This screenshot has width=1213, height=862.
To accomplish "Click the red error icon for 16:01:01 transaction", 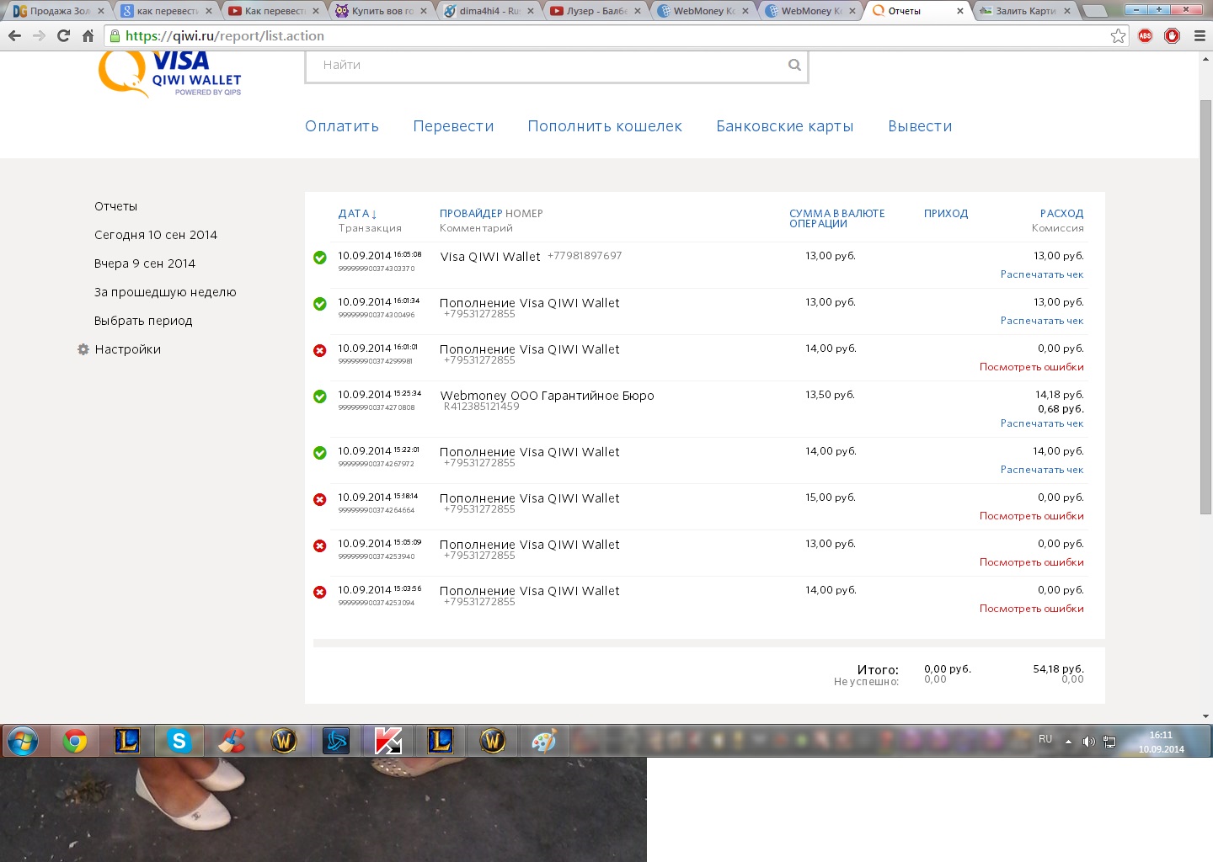I will (320, 350).
